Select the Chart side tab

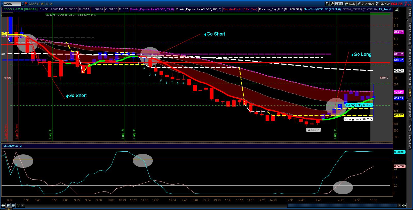[410, 93]
